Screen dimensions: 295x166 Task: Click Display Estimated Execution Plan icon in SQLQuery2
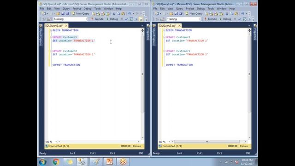click(x=131, y=19)
